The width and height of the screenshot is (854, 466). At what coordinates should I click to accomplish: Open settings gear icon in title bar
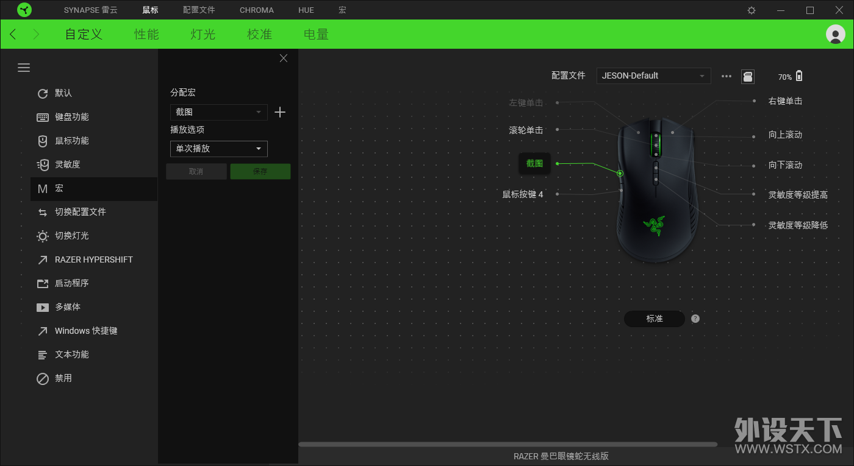pyautogui.click(x=752, y=10)
